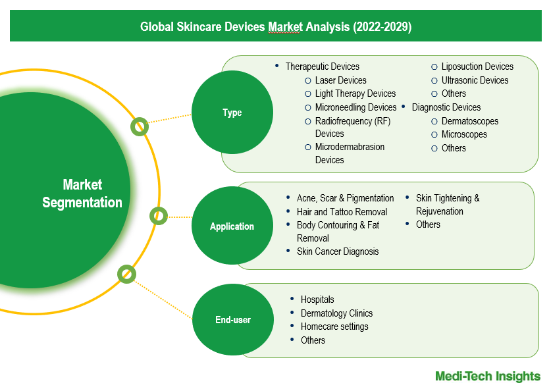Image resolution: width=549 pixels, height=391 pixels.
Task: Click Liposuction Devices entry
Action: (477, 66)
